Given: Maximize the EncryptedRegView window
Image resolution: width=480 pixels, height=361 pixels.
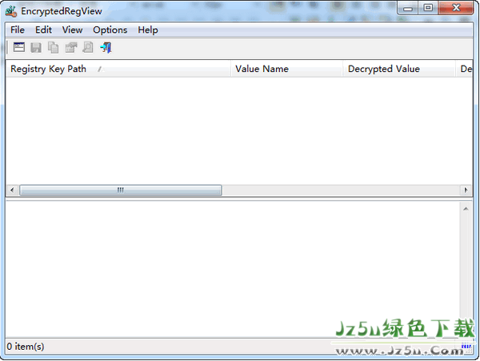Looking at the screenshot, I should click(428, 8).
